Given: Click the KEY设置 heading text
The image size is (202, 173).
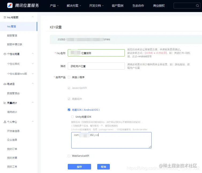Looking at the screenshot, I should [x=56, y=27].
